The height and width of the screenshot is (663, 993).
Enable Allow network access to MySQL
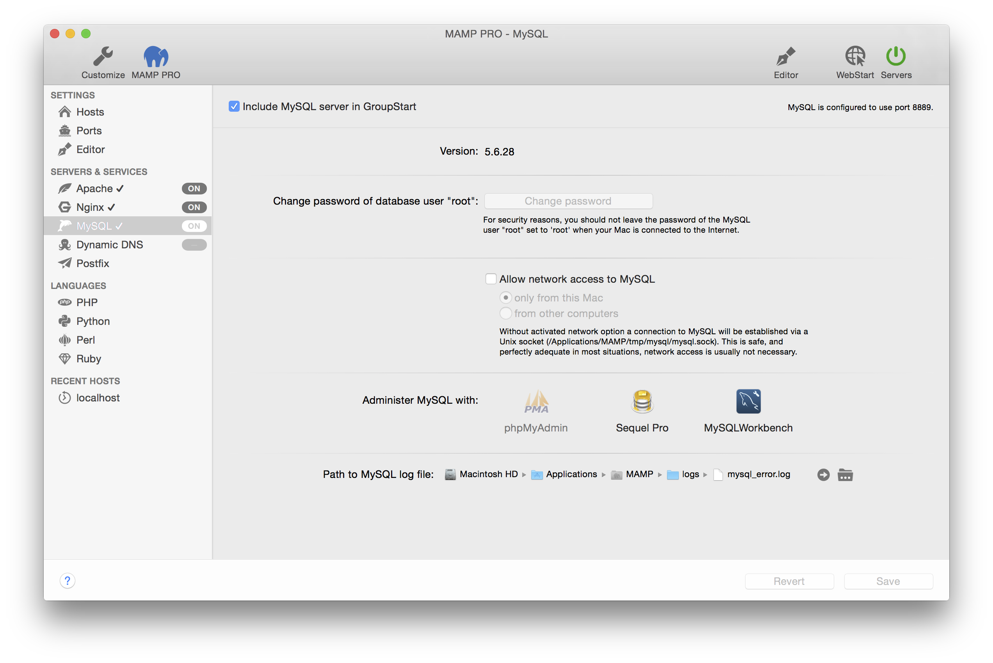pos(490,279)
